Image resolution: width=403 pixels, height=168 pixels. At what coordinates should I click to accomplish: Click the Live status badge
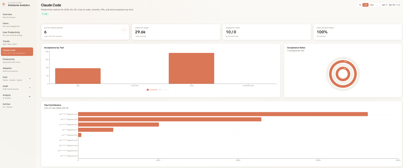point(45,14)
